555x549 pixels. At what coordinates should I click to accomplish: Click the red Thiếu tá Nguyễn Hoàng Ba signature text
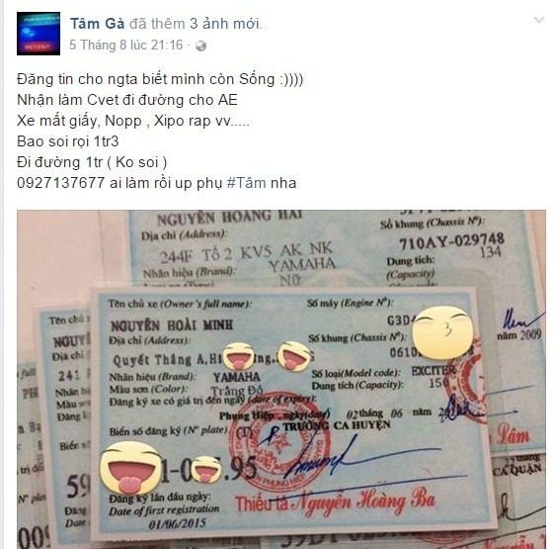[x=335, y=502]
